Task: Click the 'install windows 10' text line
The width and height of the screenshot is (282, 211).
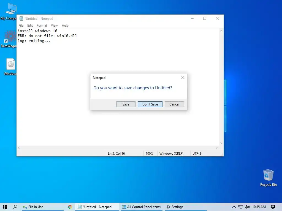Action: [x=37, y=31]
